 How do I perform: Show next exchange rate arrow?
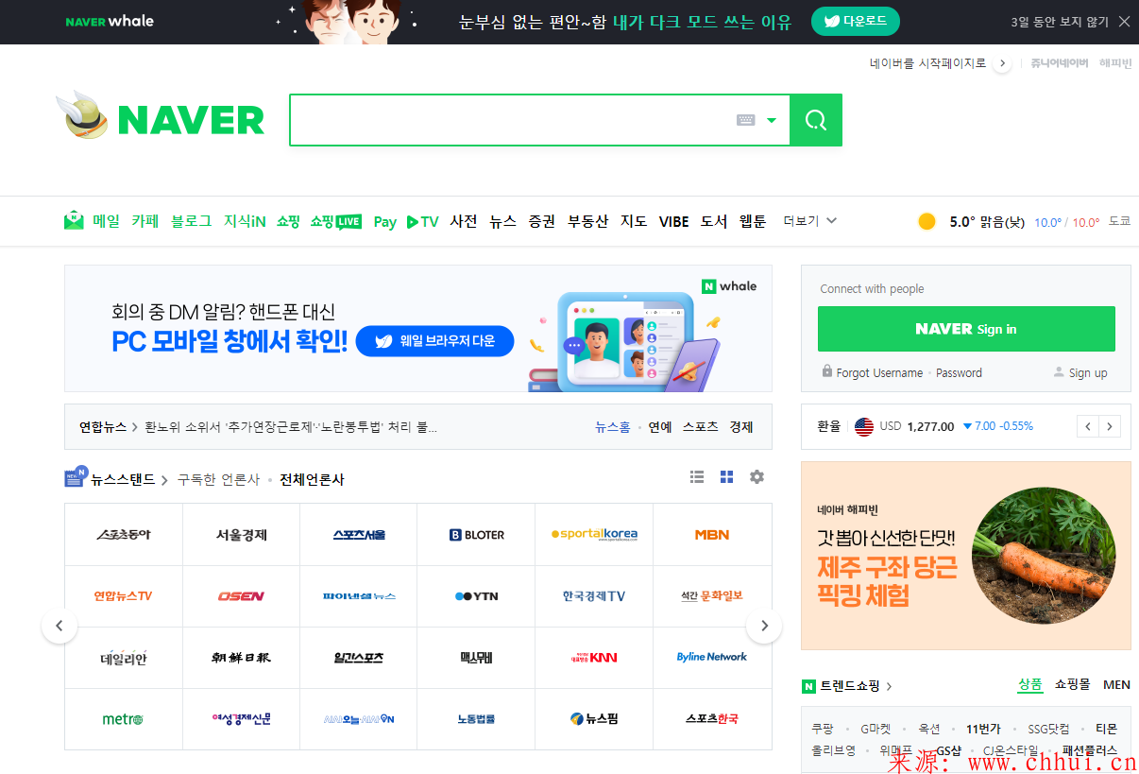point(1111,426)
